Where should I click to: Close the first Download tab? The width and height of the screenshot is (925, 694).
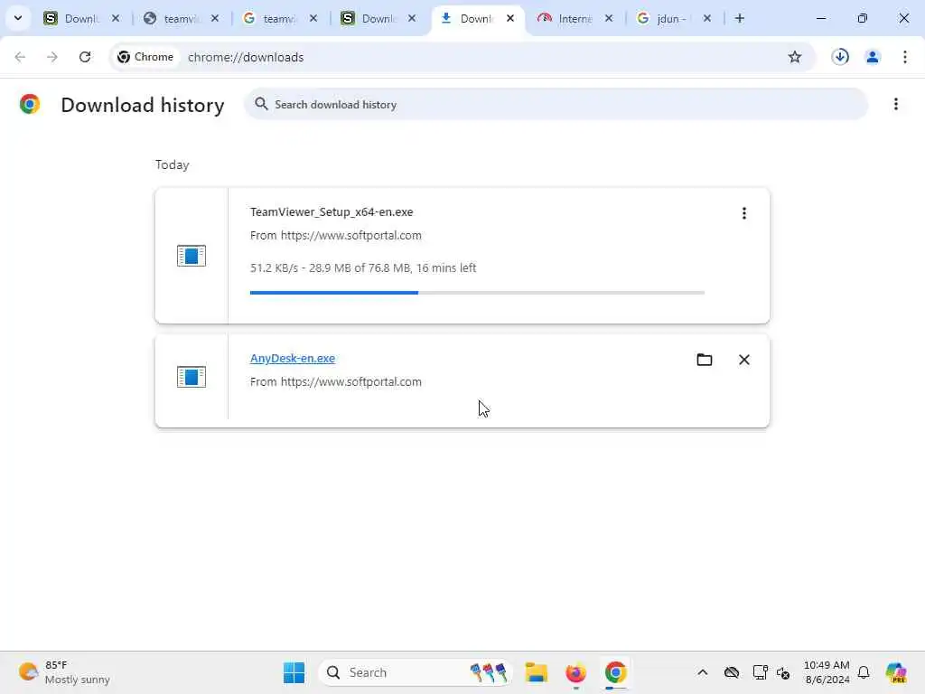point(116,18)
